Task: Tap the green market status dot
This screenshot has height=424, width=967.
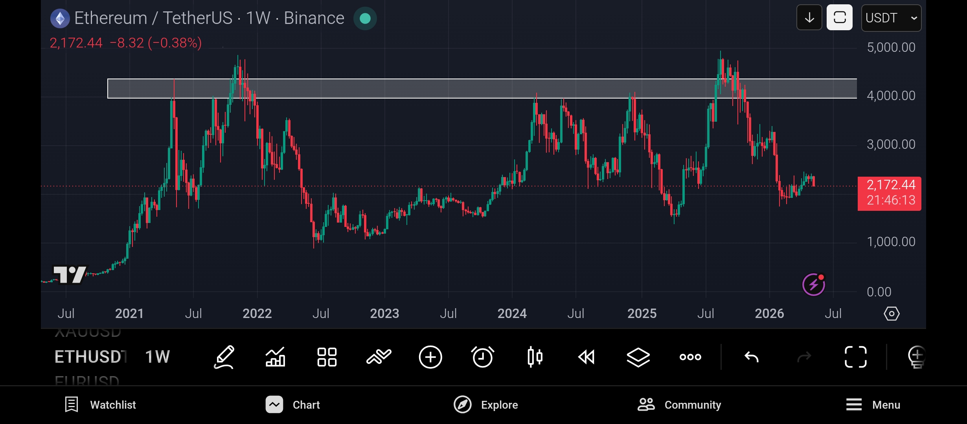Action: point(365,18)
